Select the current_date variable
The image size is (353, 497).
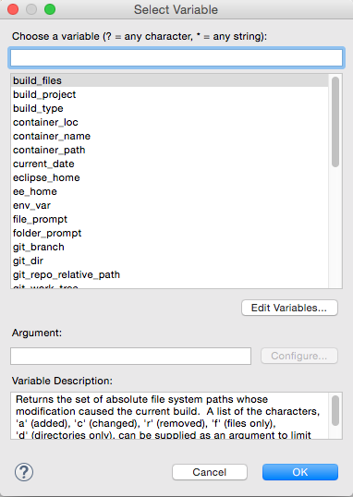[x=170, y=164]
